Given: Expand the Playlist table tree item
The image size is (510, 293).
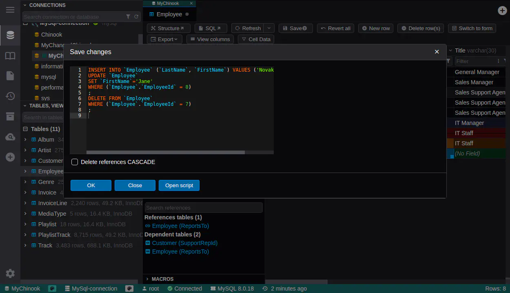Looking at the screenshot, I should point(25,224).
